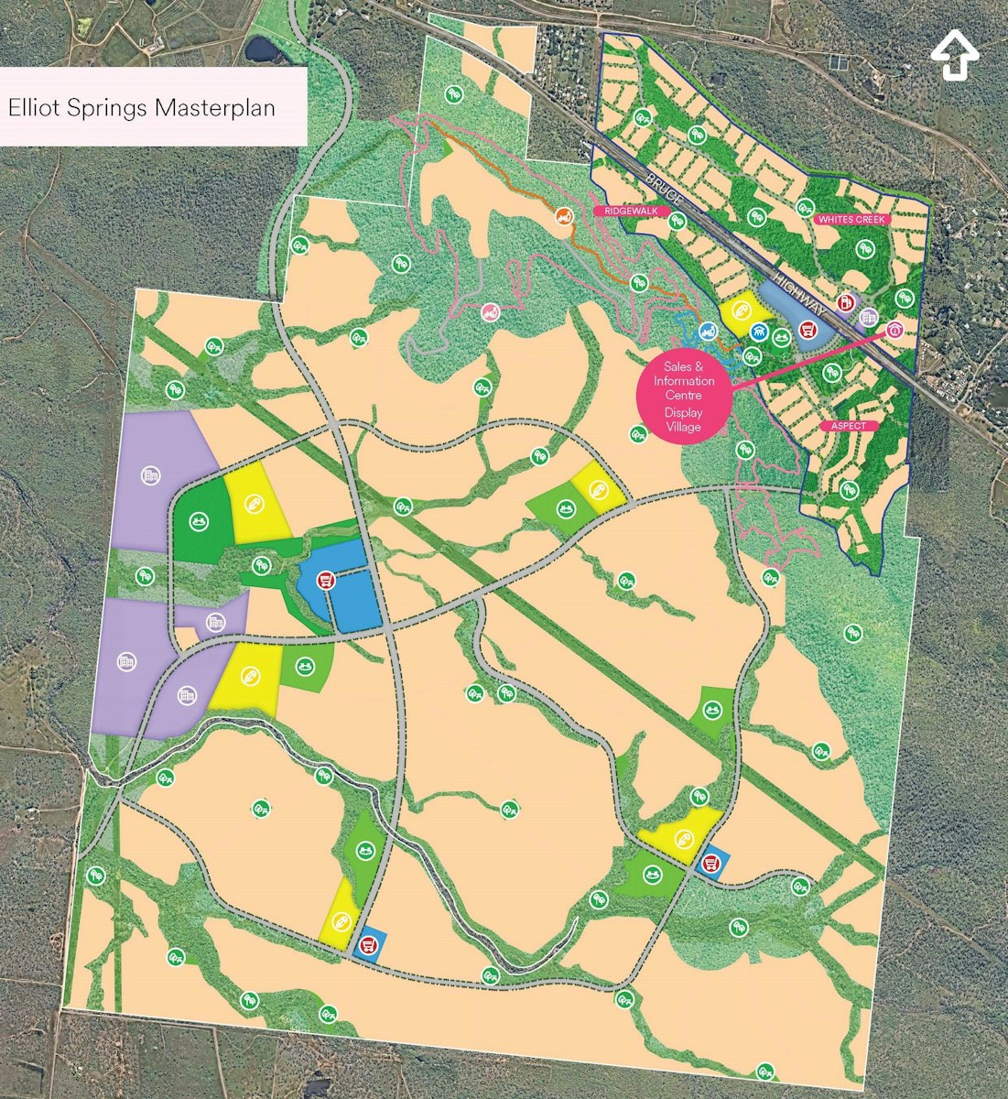Select the building icon in the northernmost purple zone

point(150,474)
